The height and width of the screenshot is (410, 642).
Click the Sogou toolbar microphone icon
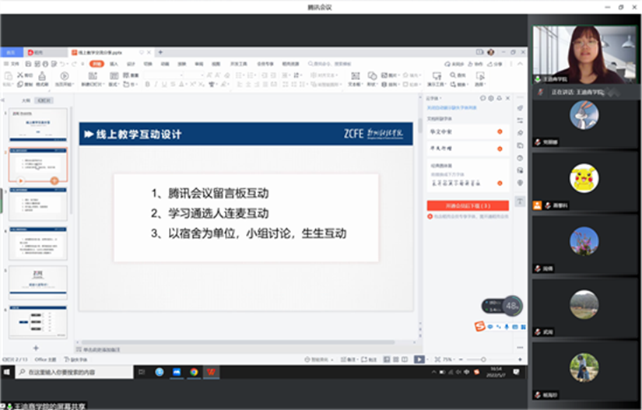click(x=507, y=327)
